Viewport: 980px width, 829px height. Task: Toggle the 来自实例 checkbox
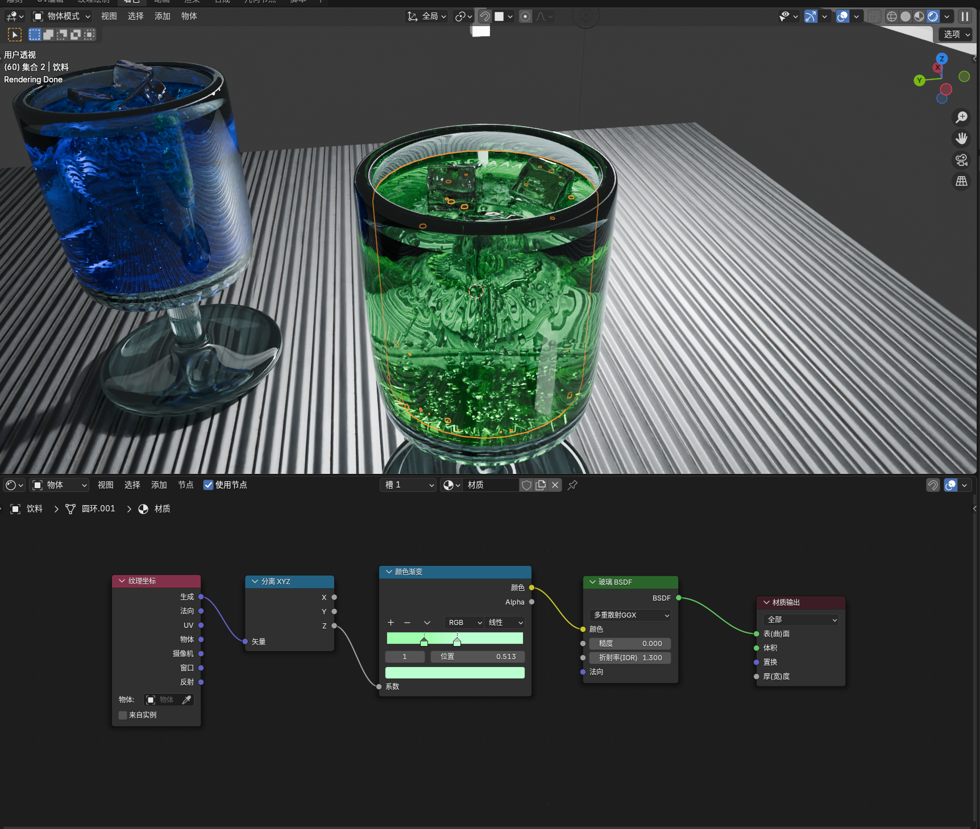click(123, 715)
